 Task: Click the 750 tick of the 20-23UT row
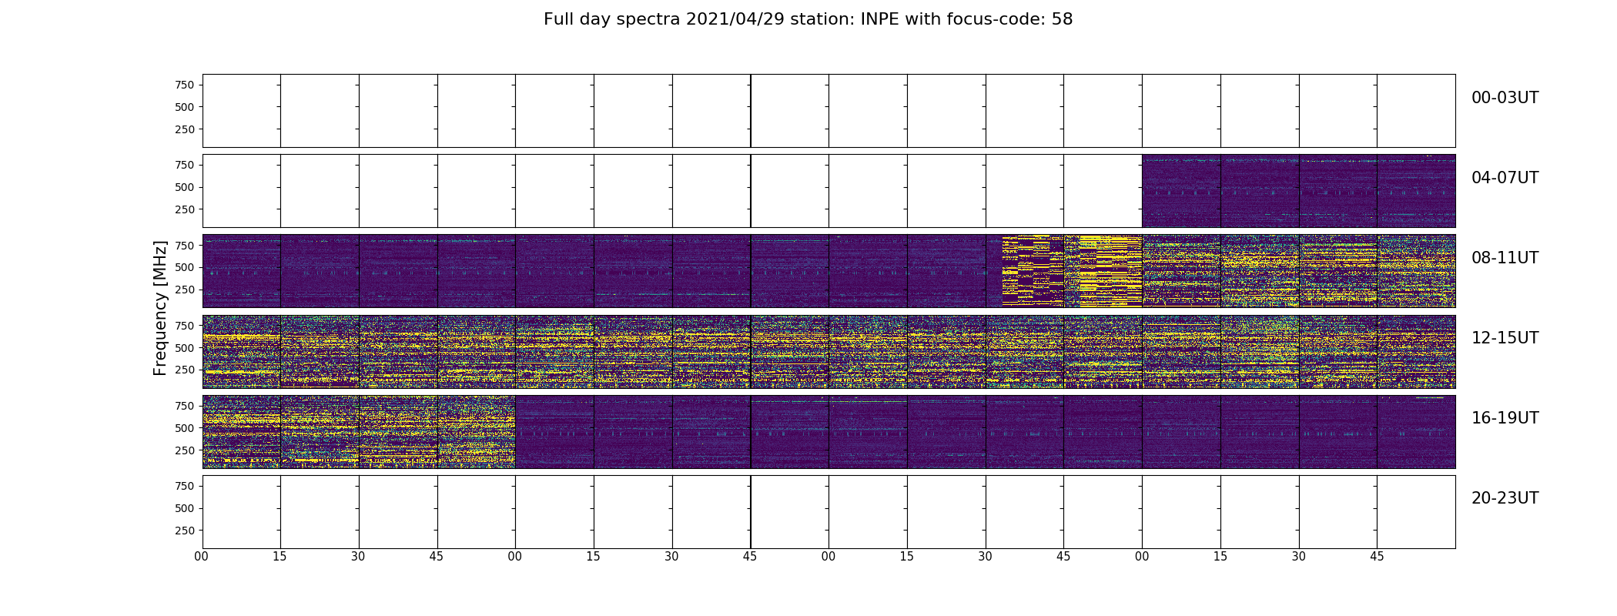pos(184,486)
